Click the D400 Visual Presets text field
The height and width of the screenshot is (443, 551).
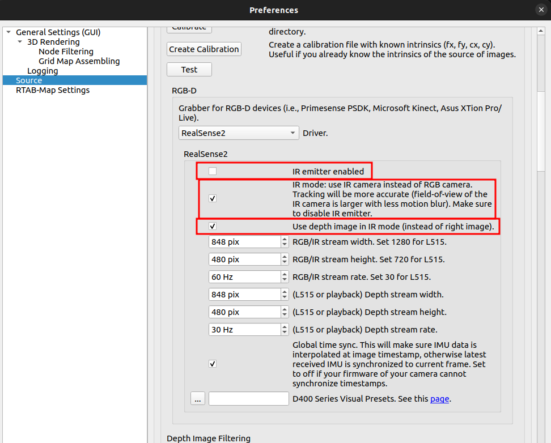249,399
